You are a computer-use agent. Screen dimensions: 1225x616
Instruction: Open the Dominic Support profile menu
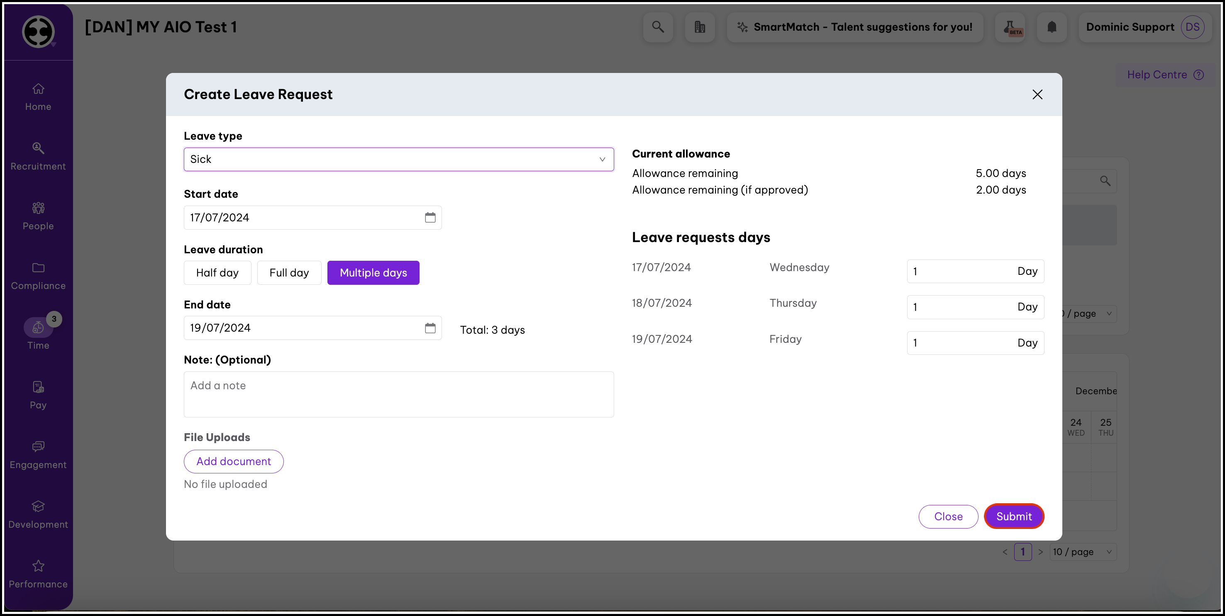coord(1144,27)
